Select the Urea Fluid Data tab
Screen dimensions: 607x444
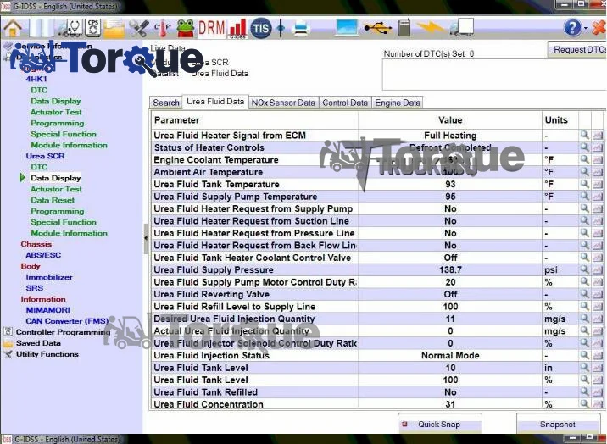(x=215, y=102)
